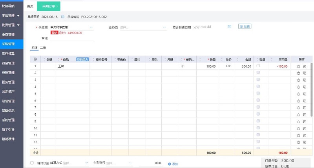Screen dimensions: 314x168
Task: Tick the 赠品 checkbox in row 1
Action: 258,66
